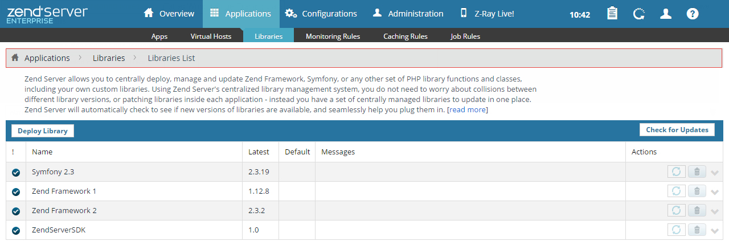Delete Zend Framework 1 with trash icon
729x249 pixels.
697,191
